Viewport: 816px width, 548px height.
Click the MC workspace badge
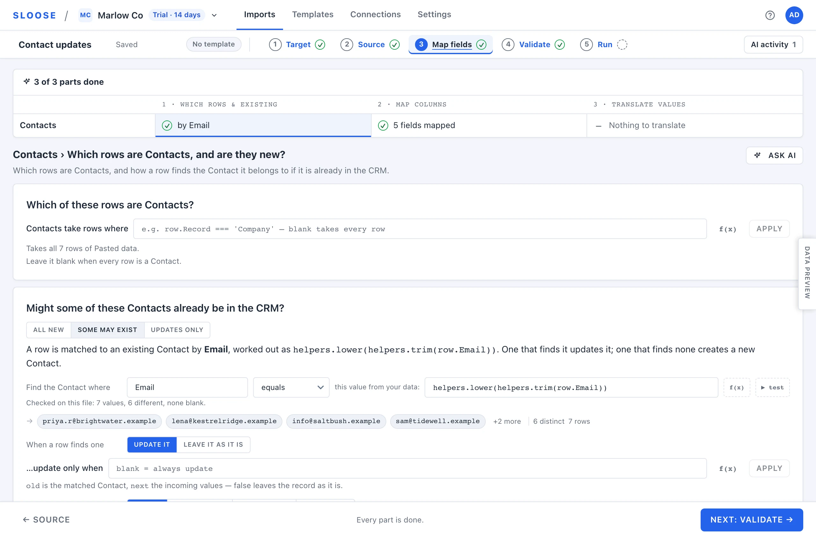click(x=85, y=15)
